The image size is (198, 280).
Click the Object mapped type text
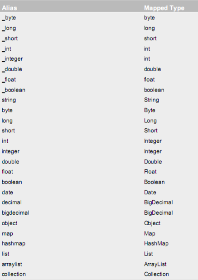(x=152, y=223)
